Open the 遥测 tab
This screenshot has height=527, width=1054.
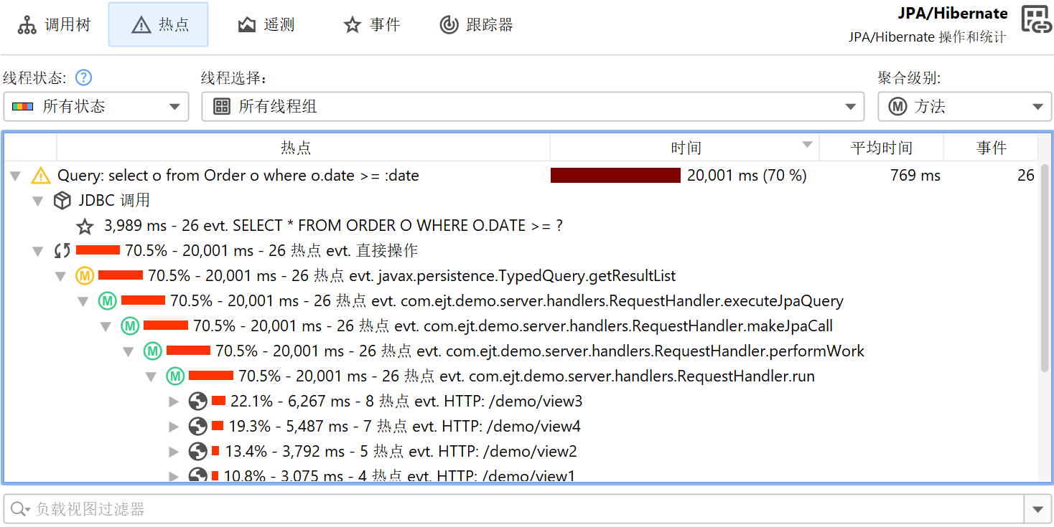(x=266, y=25)
